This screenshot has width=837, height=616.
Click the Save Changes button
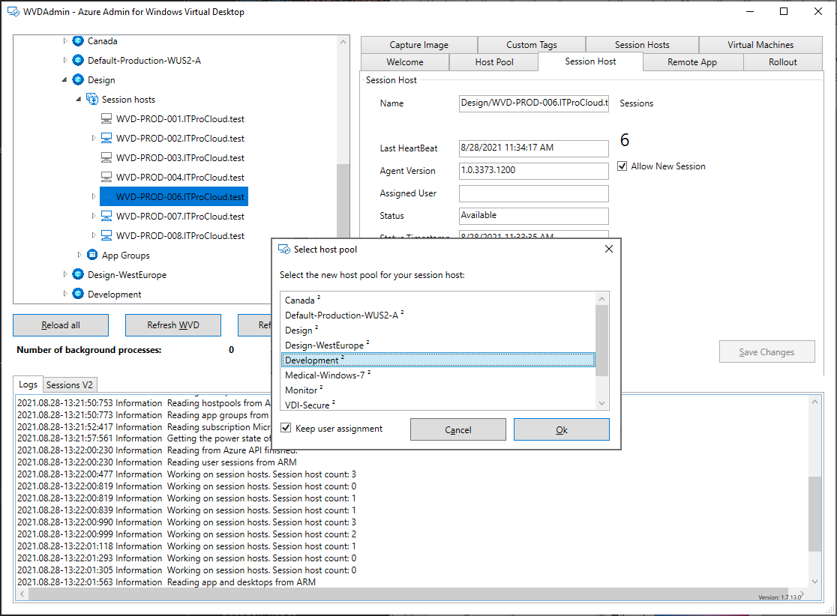[766, 351]
